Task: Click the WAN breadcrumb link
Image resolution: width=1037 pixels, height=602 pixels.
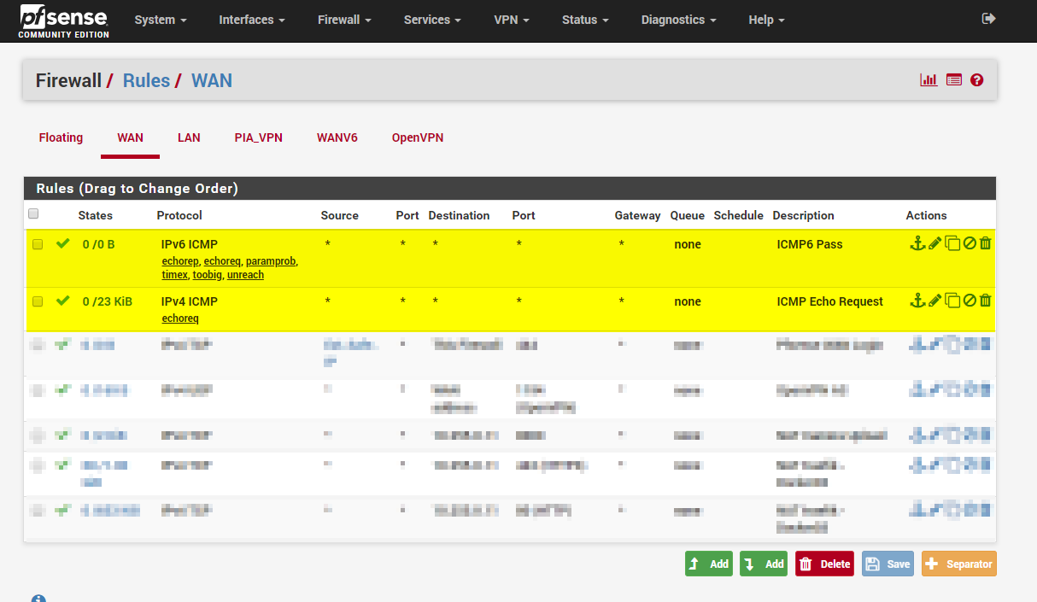Action: (212, 80)
